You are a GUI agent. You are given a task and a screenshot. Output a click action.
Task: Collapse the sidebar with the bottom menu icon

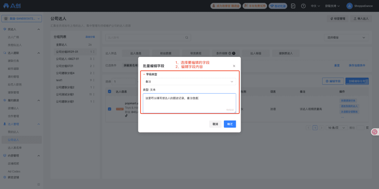point(39,184)
